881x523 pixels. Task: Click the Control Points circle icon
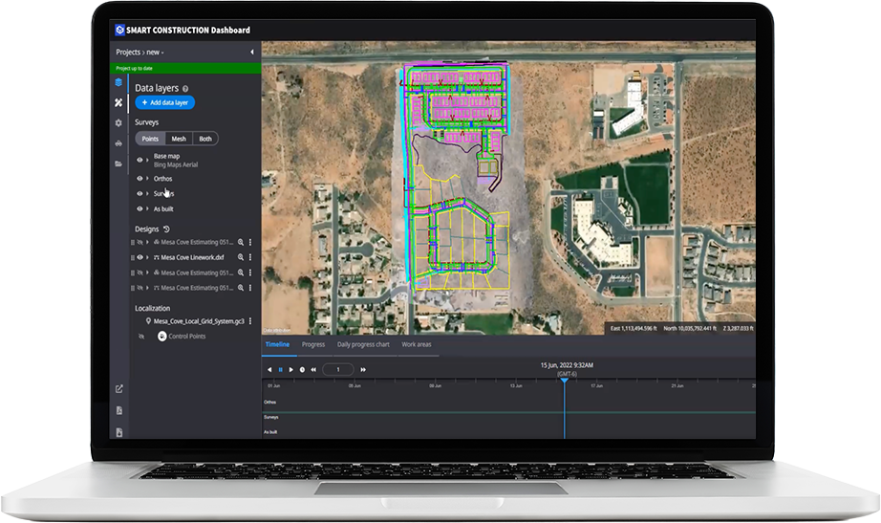161,337
